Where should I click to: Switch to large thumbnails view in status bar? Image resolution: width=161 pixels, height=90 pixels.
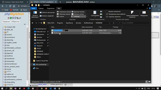tap(149, 82)
